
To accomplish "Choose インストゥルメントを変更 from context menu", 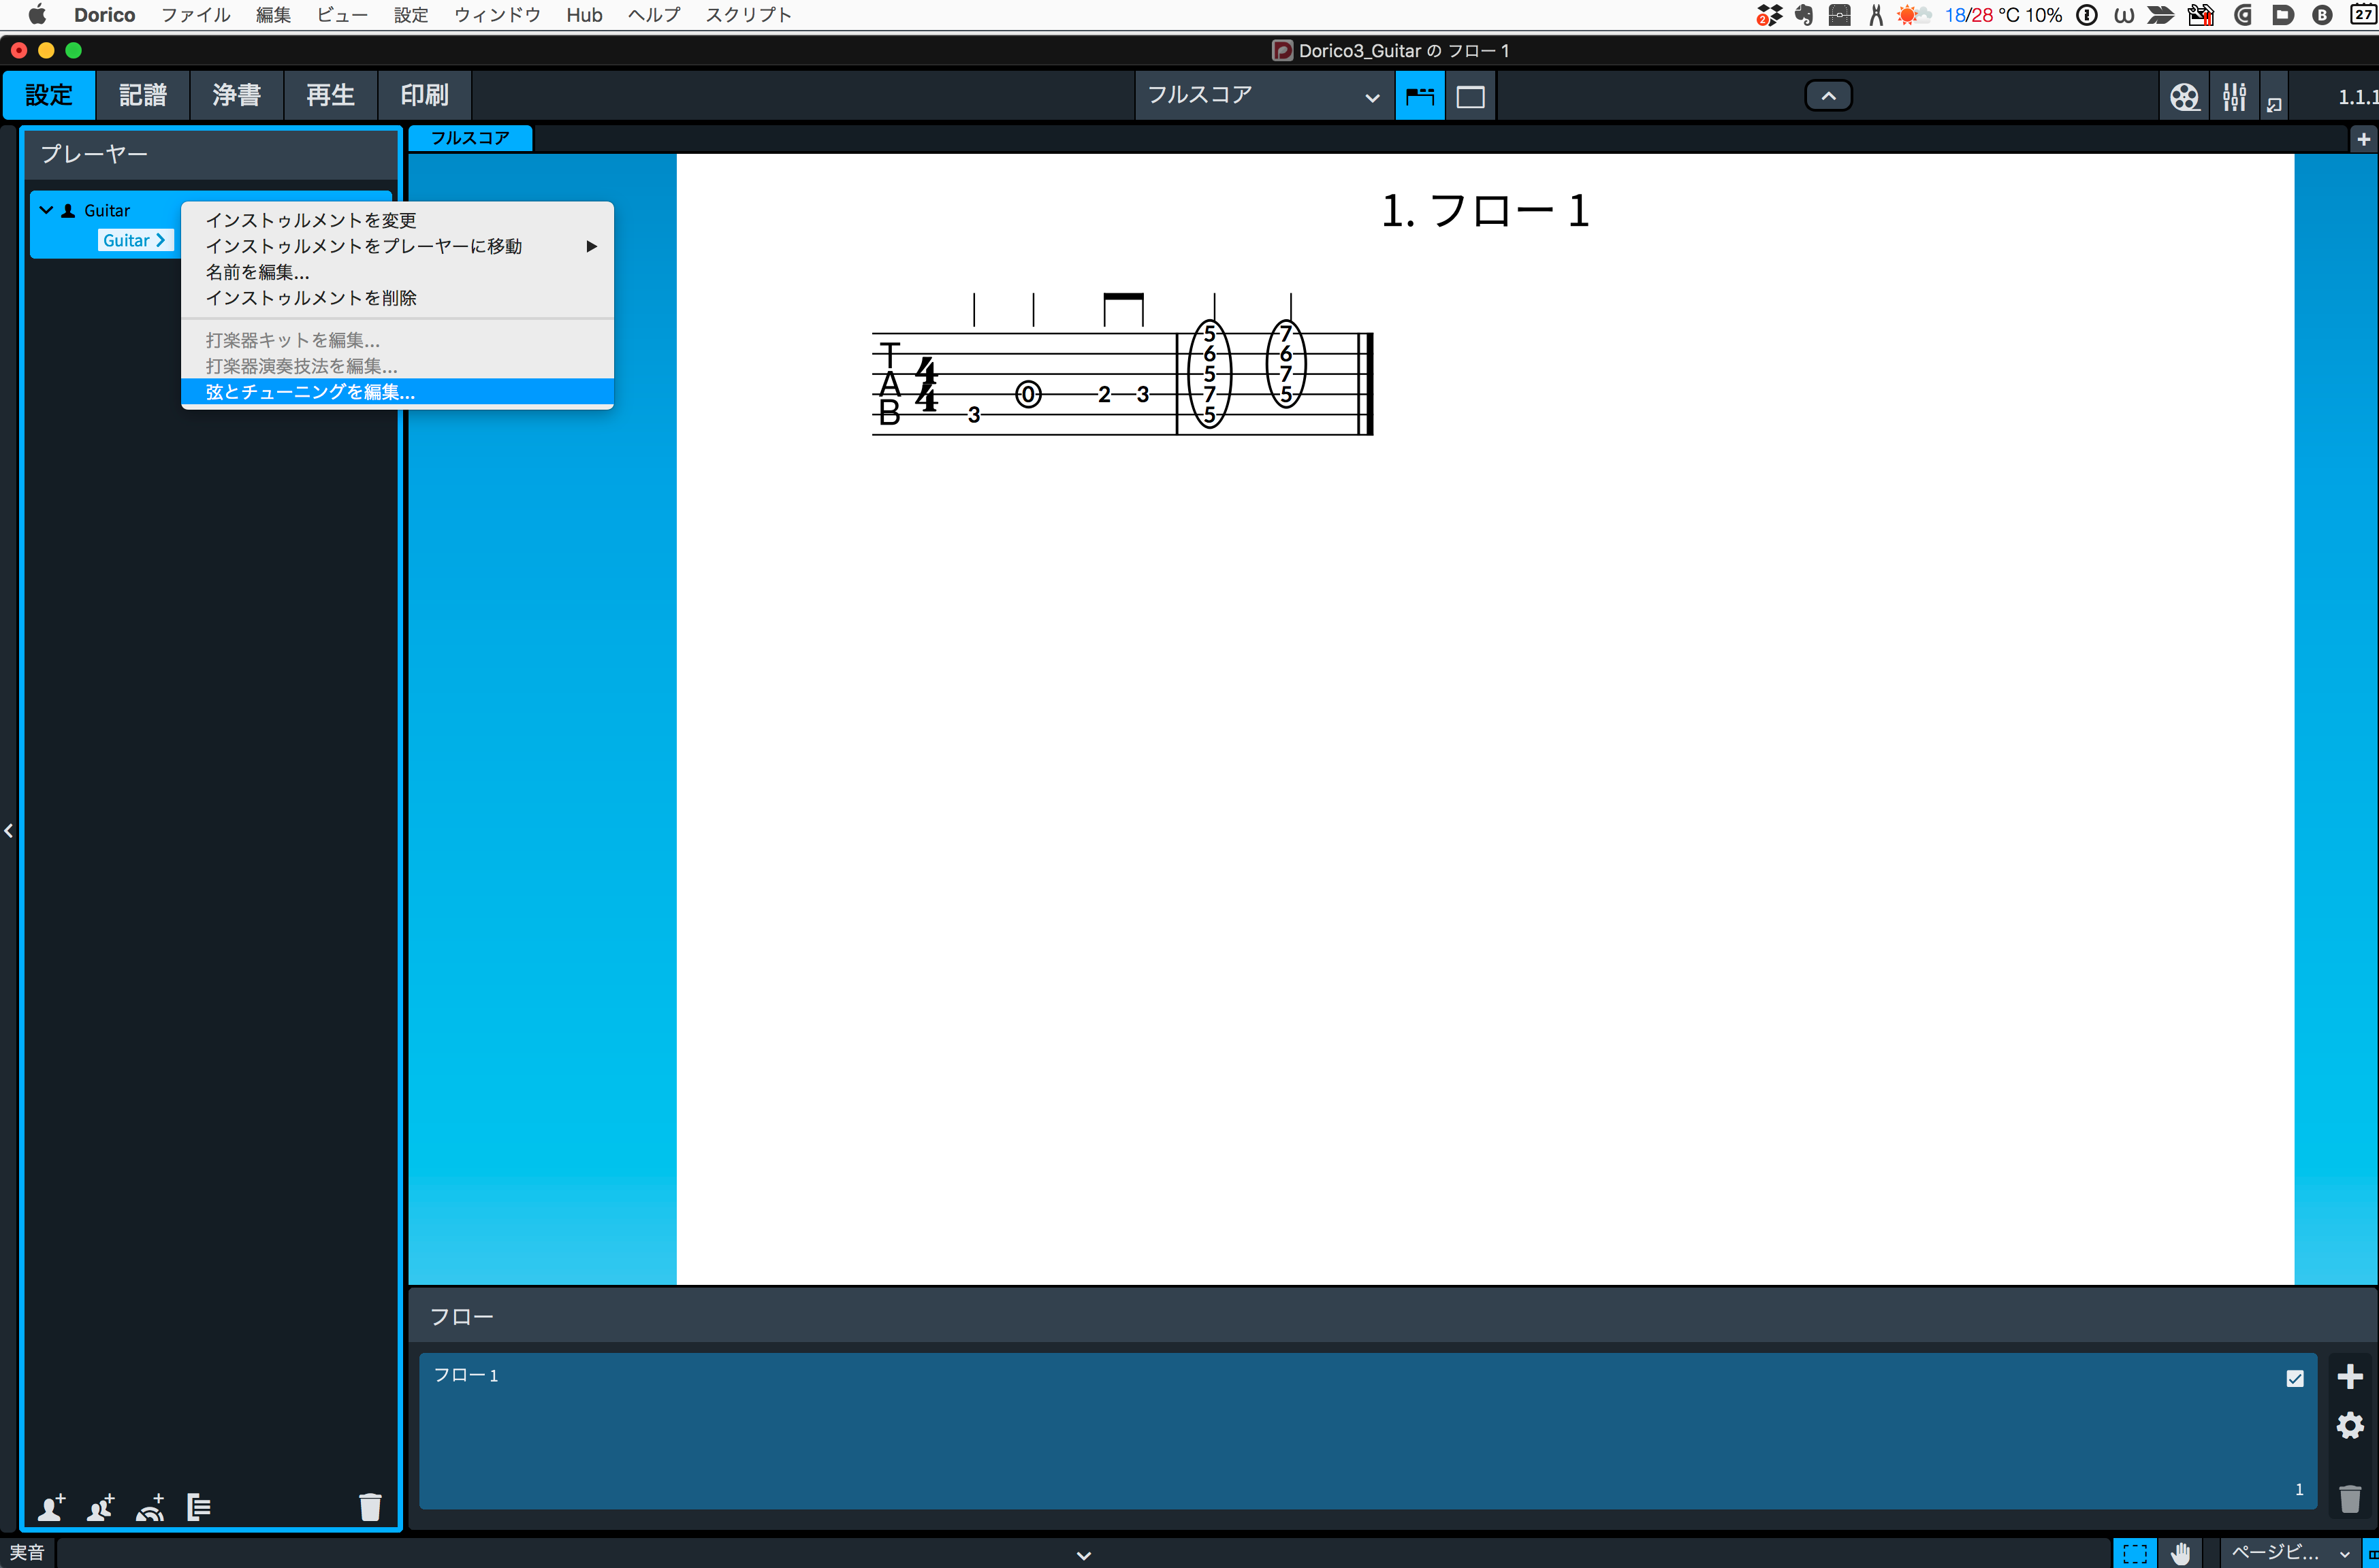I will 397,220.
